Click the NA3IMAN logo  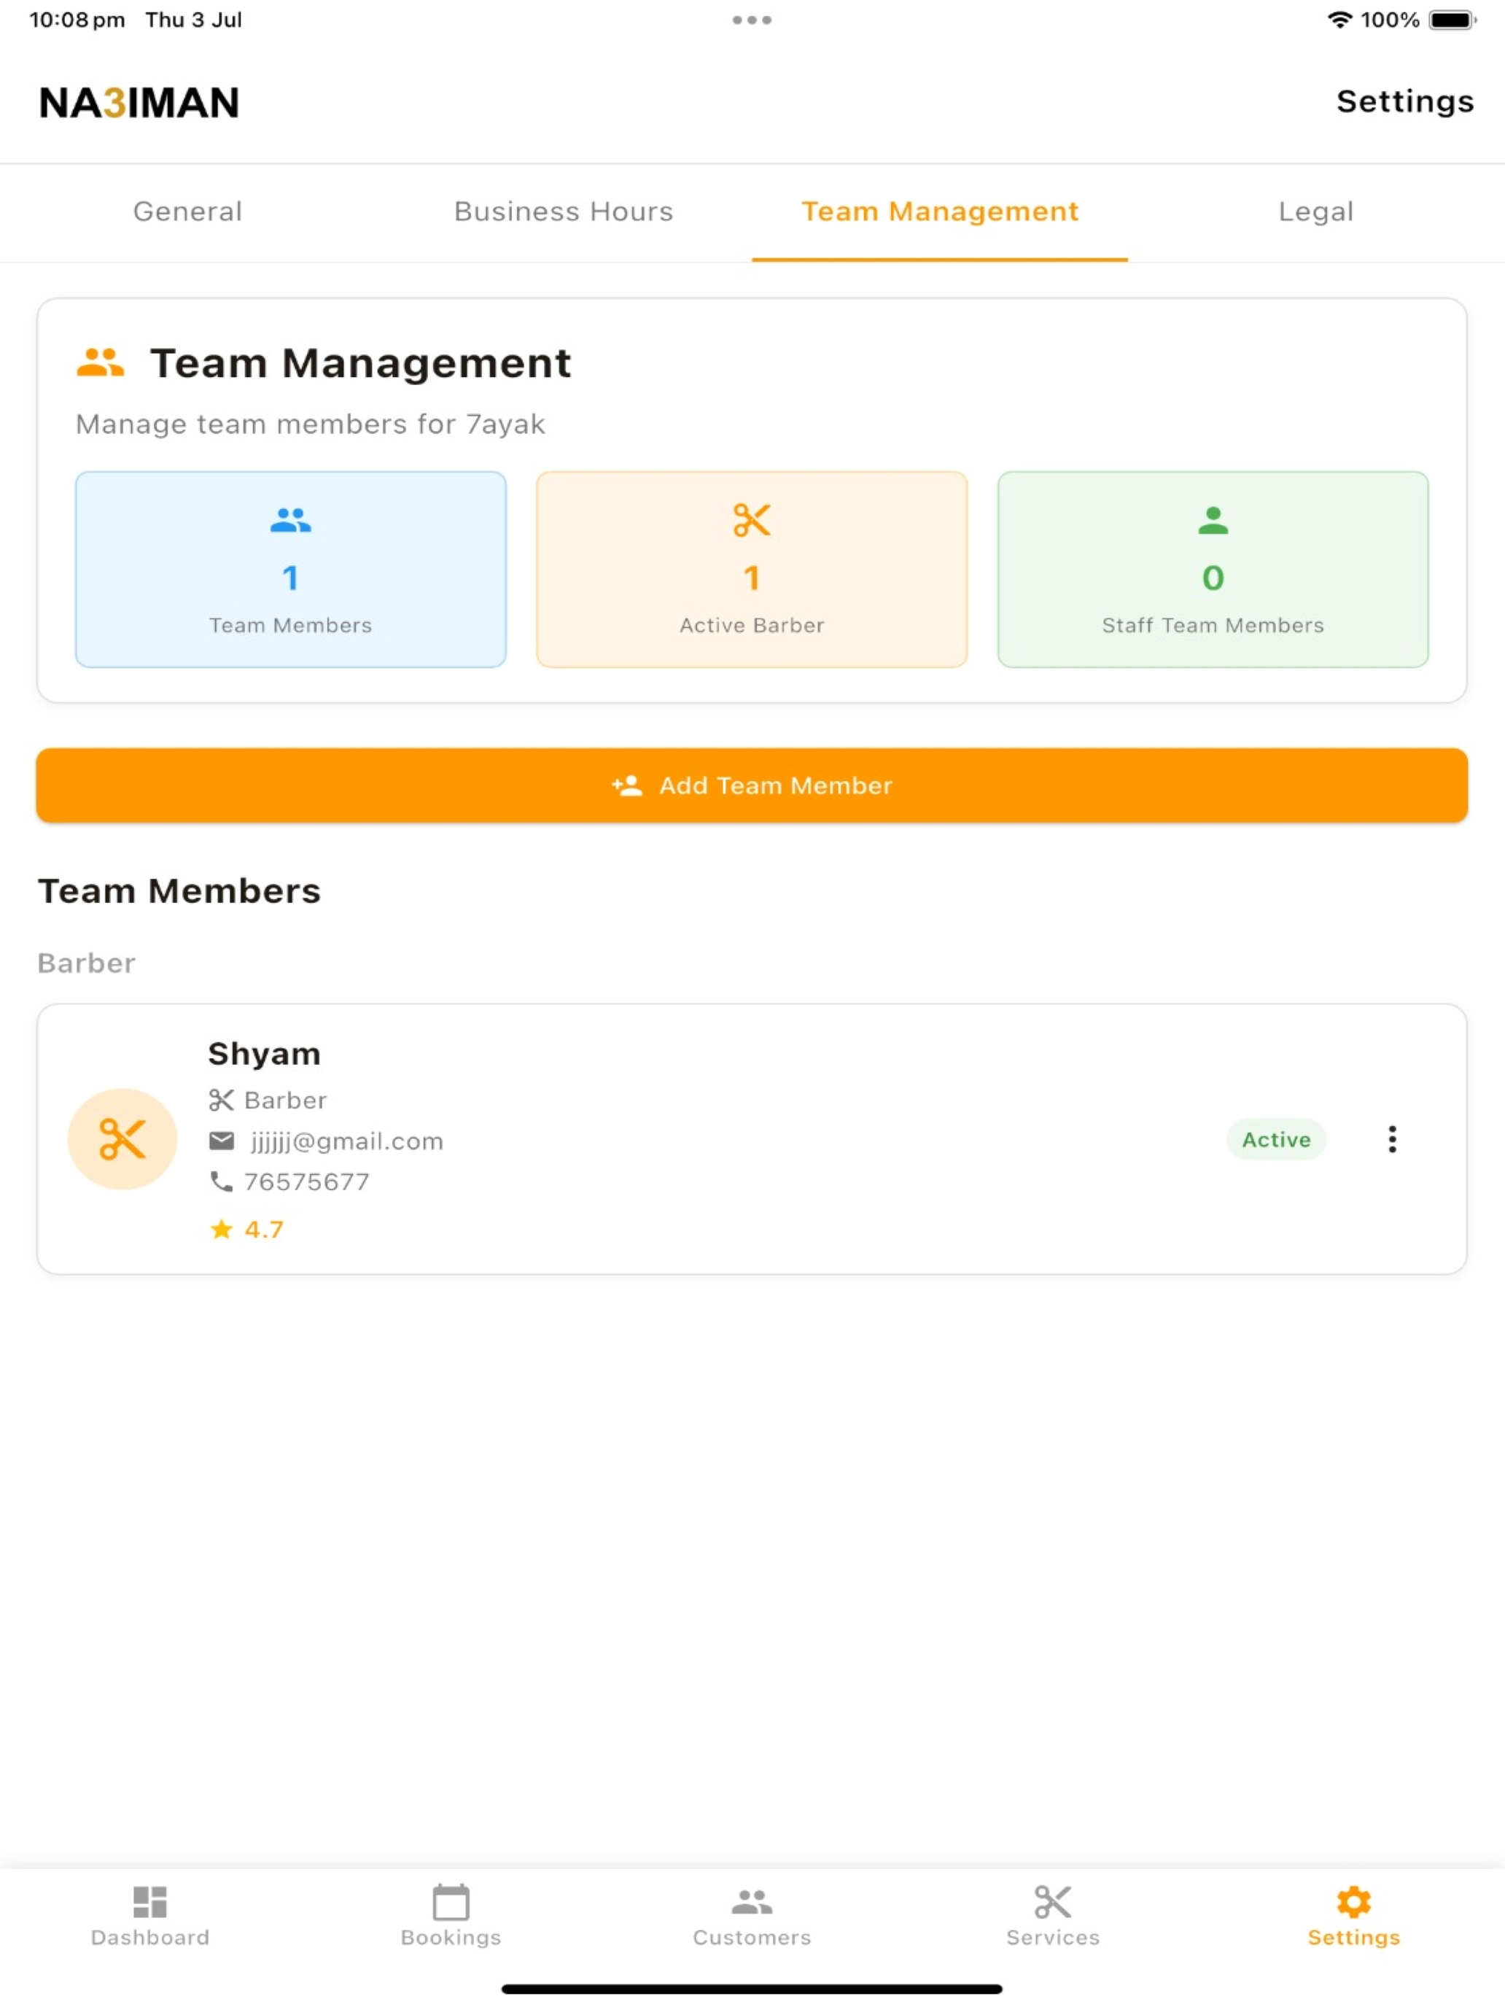(140, 103)
